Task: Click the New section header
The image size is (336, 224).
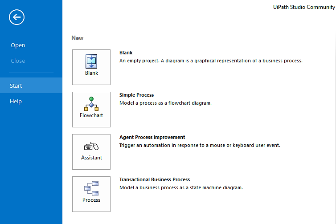Action: point(78,38)
